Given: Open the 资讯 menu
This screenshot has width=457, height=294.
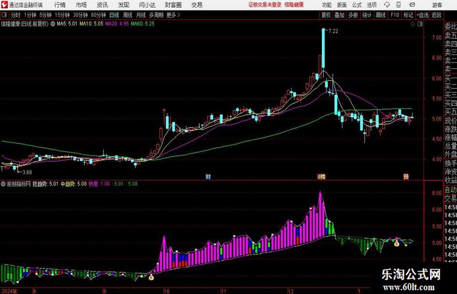Looking at the screenshot, I should 103,5.
